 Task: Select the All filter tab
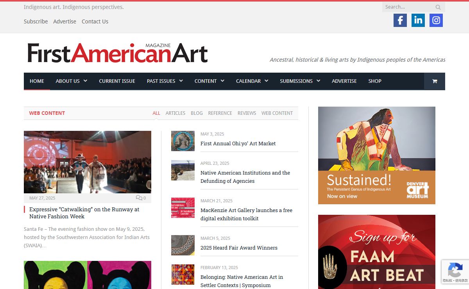156,113
